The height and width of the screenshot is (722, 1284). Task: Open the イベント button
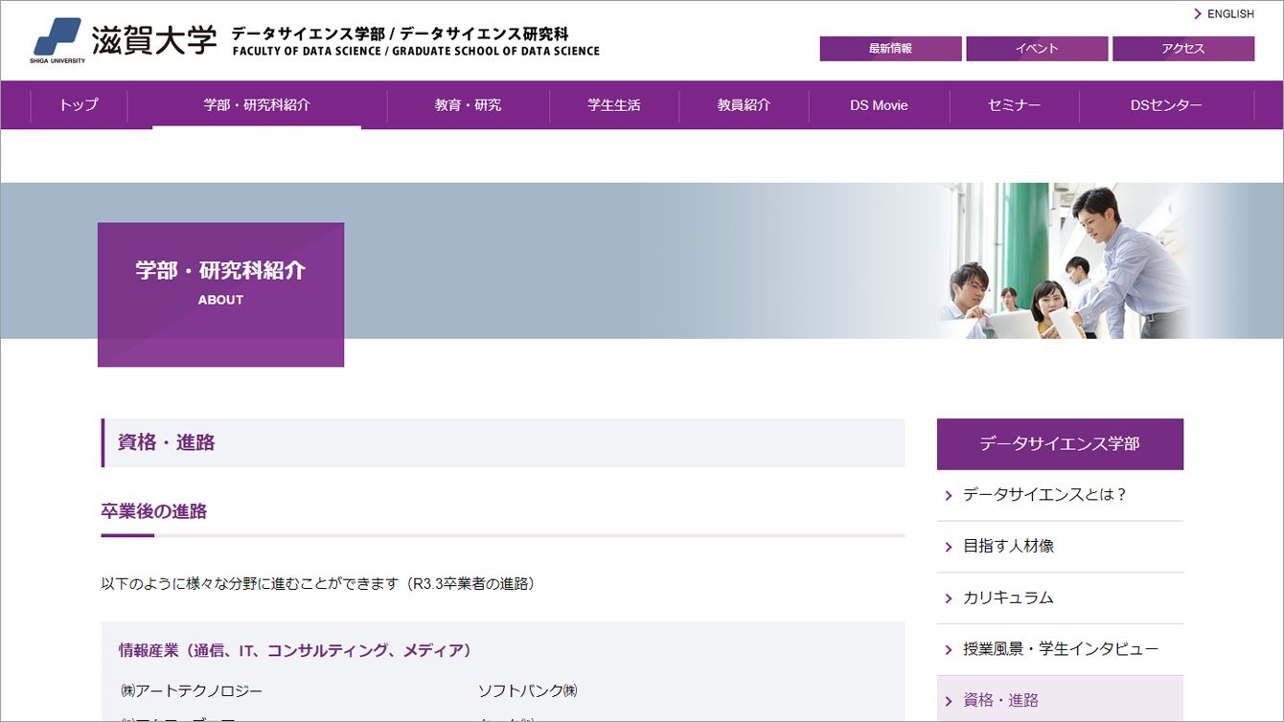click(1037, 49)
